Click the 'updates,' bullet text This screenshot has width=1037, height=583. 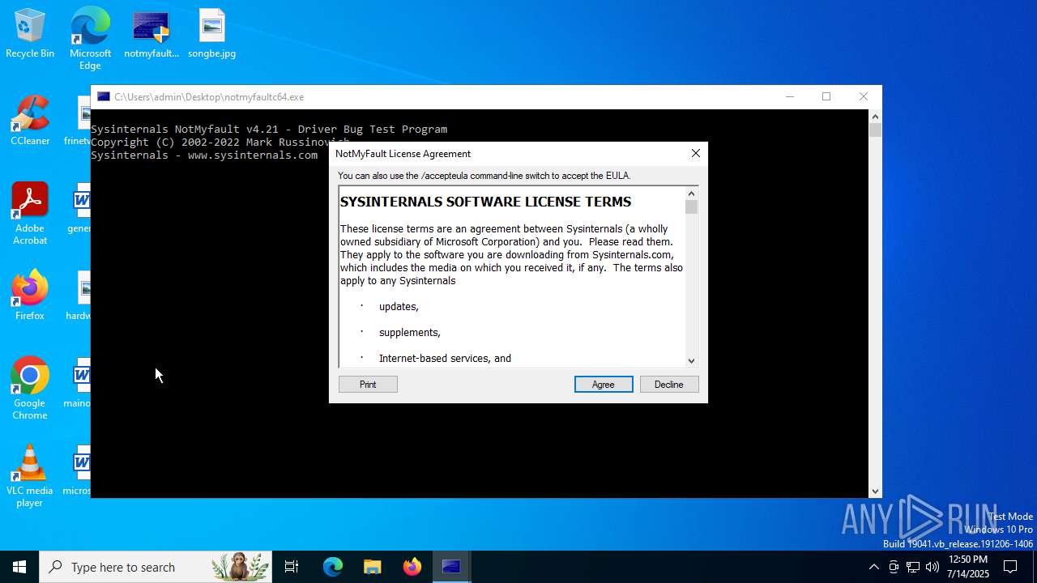(399, 307)
